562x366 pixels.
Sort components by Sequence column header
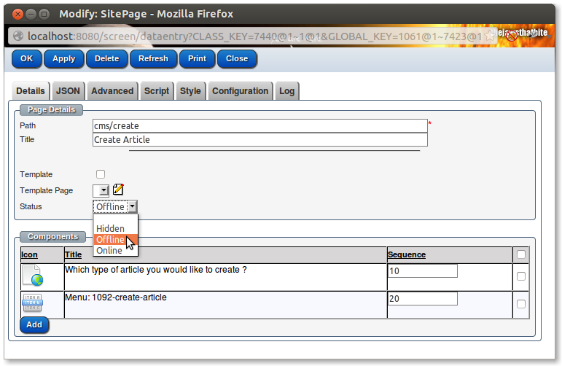[407, 254]
